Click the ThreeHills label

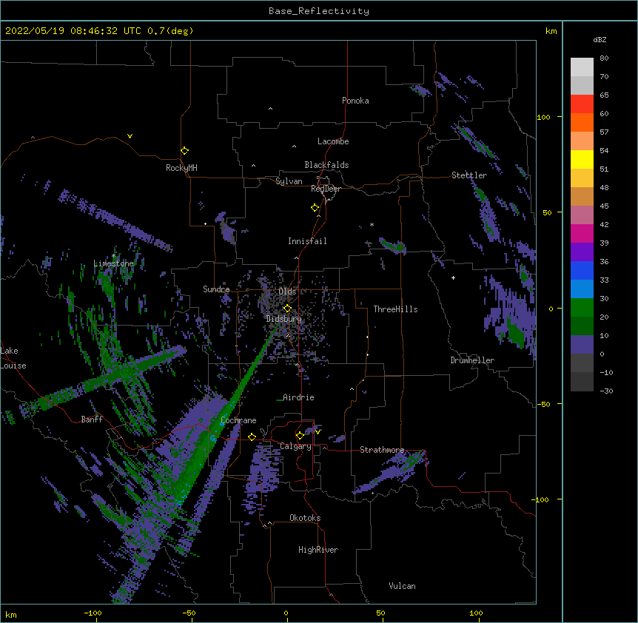395,309
